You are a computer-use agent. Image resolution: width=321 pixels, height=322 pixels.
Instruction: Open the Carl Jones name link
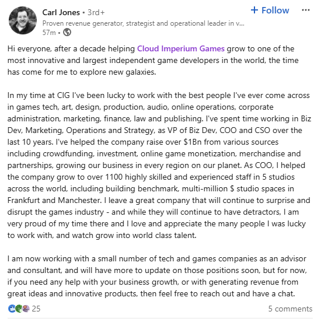61,12
